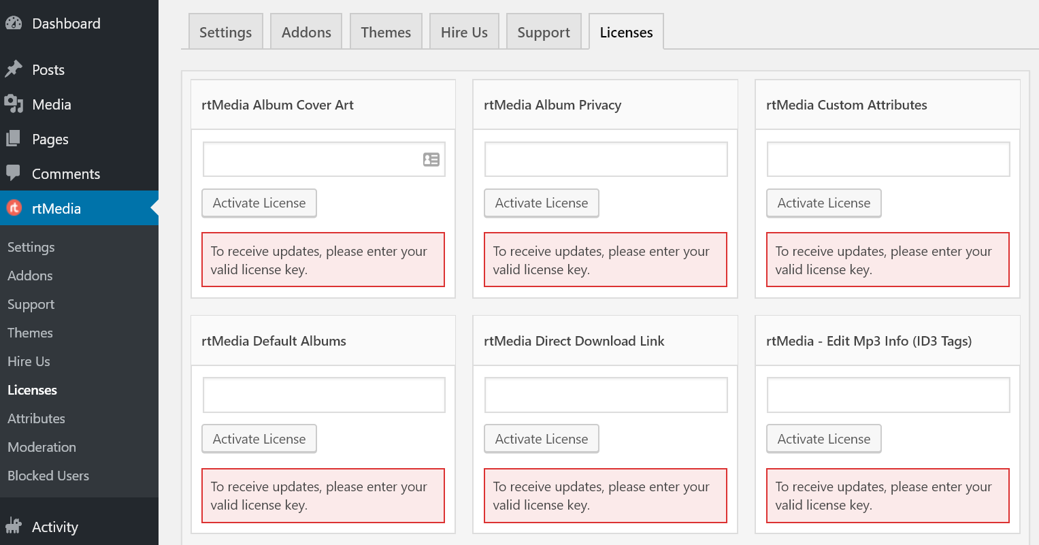Switch to the Hire Us tab
The width and height of the screenshot is (1039, 545).
[x=464, y=31]
